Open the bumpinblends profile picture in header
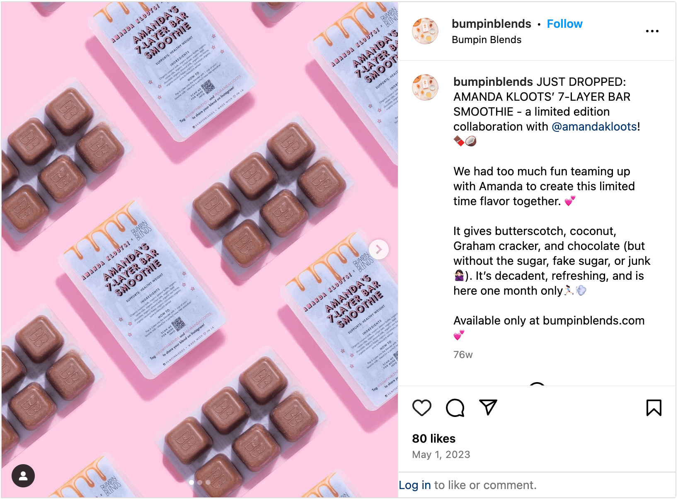The width and height of the screenshot is (678, 499). click(425, 31)
